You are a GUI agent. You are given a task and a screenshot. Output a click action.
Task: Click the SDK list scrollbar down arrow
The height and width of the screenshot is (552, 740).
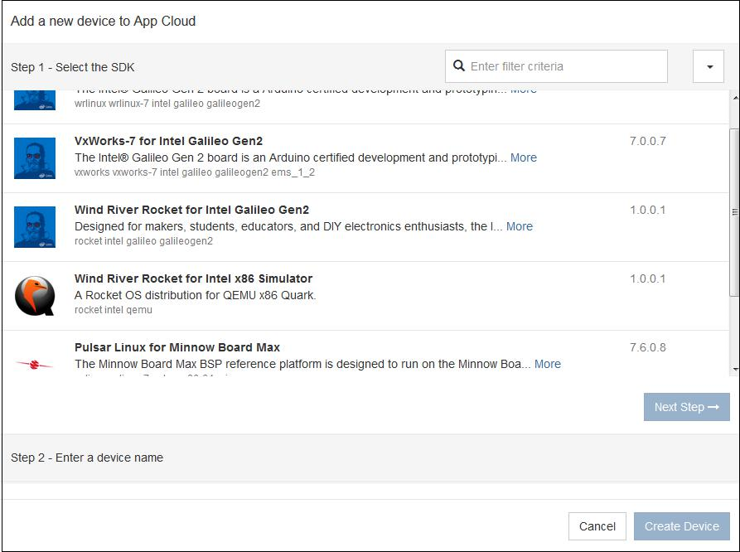point(734,370)
